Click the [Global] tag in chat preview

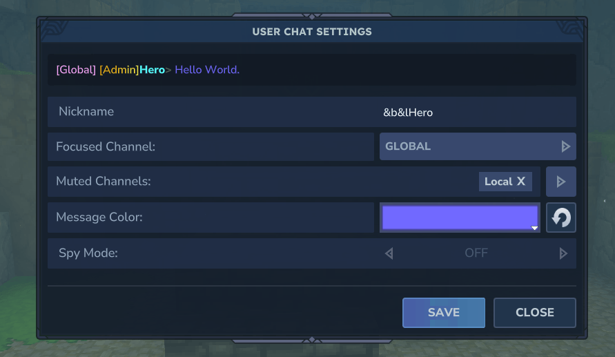(x=76, y=70)
